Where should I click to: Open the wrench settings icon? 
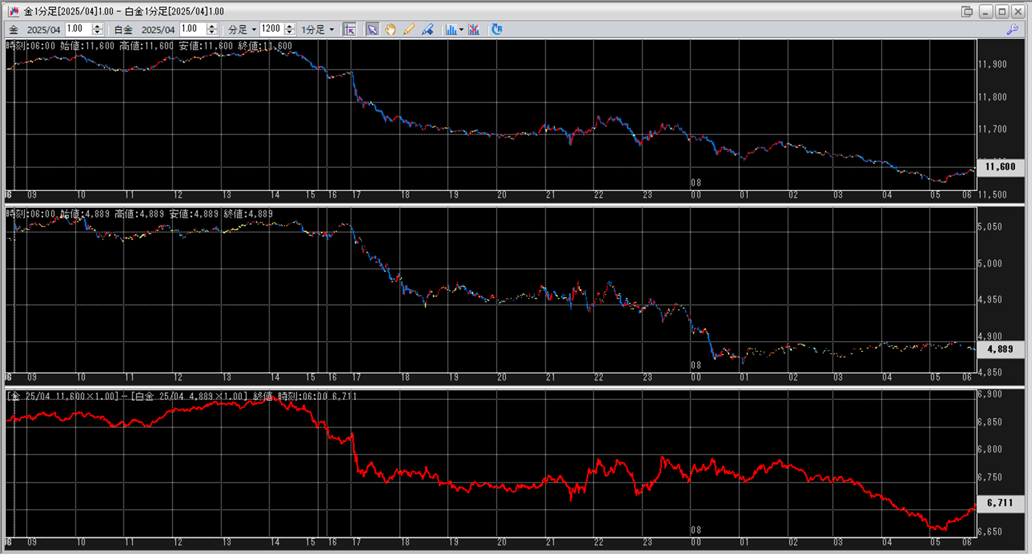tap(1012, 30)
